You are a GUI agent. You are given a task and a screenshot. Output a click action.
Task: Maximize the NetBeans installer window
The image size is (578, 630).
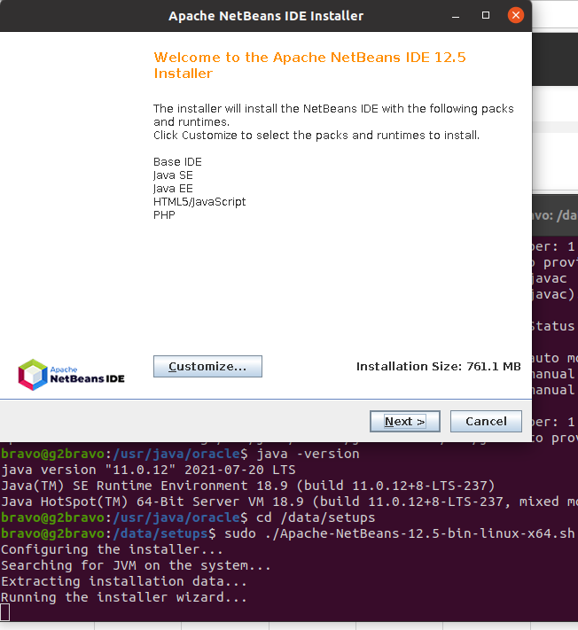pyautogui.click(x=486, y=15)
